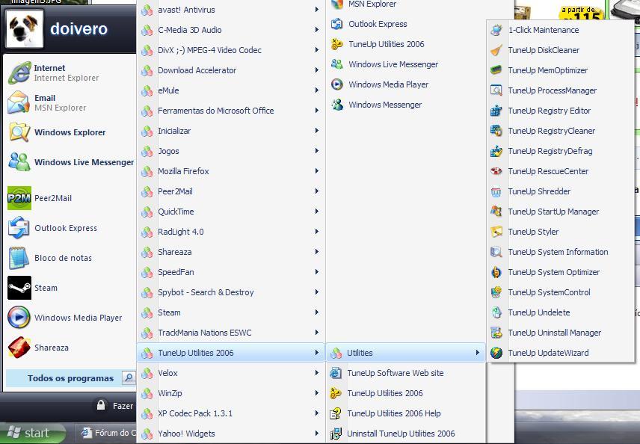Open TuneUp Software Web site link
Image resolution: width=640 pixels, height=444 pixels.
406,373
